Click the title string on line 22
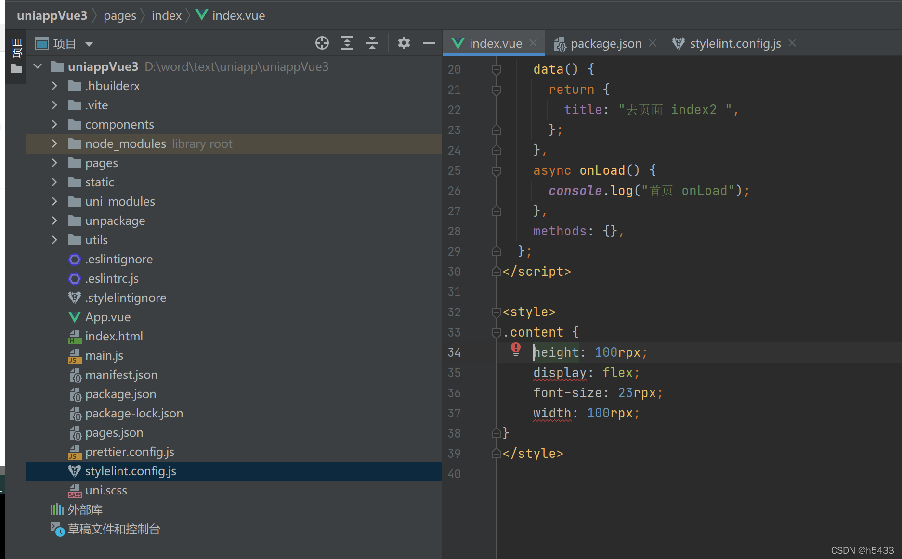This screenshot has height=559, width=902. click(x=676, y=110)
